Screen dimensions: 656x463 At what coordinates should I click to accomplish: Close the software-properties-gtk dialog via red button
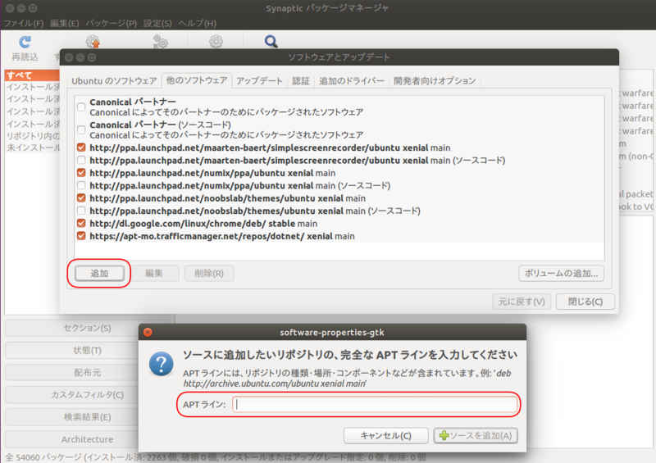(x=148, y=332)
